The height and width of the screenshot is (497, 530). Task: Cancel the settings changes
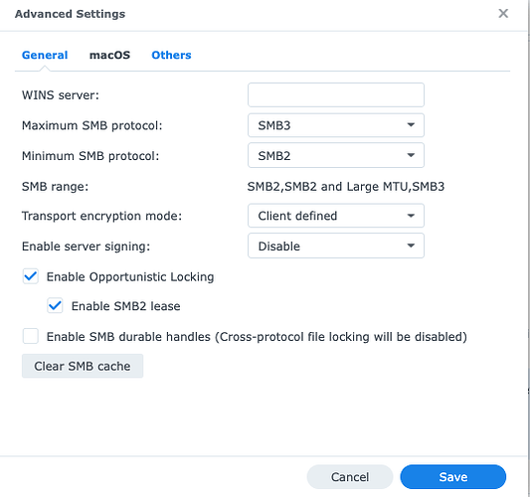tap(350, 477)
